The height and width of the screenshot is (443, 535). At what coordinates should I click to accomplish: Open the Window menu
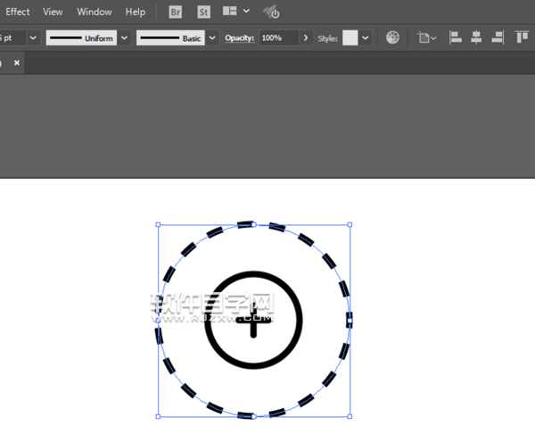coord(95,13)
